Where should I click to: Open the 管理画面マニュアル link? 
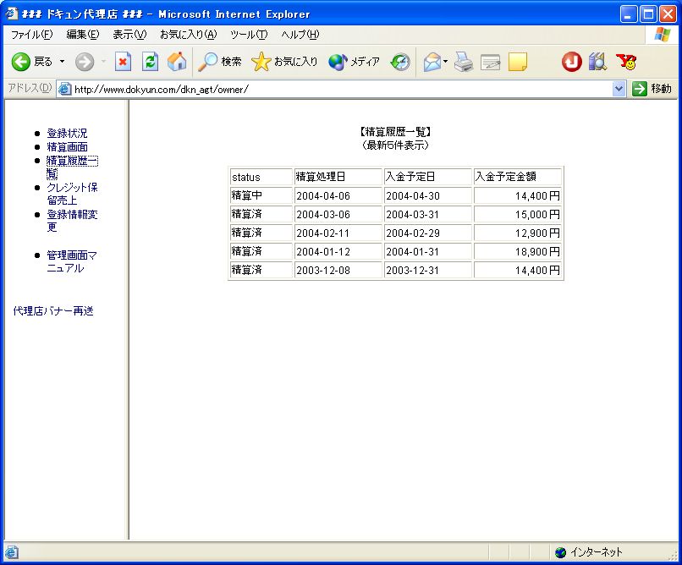tap(72, 261)
